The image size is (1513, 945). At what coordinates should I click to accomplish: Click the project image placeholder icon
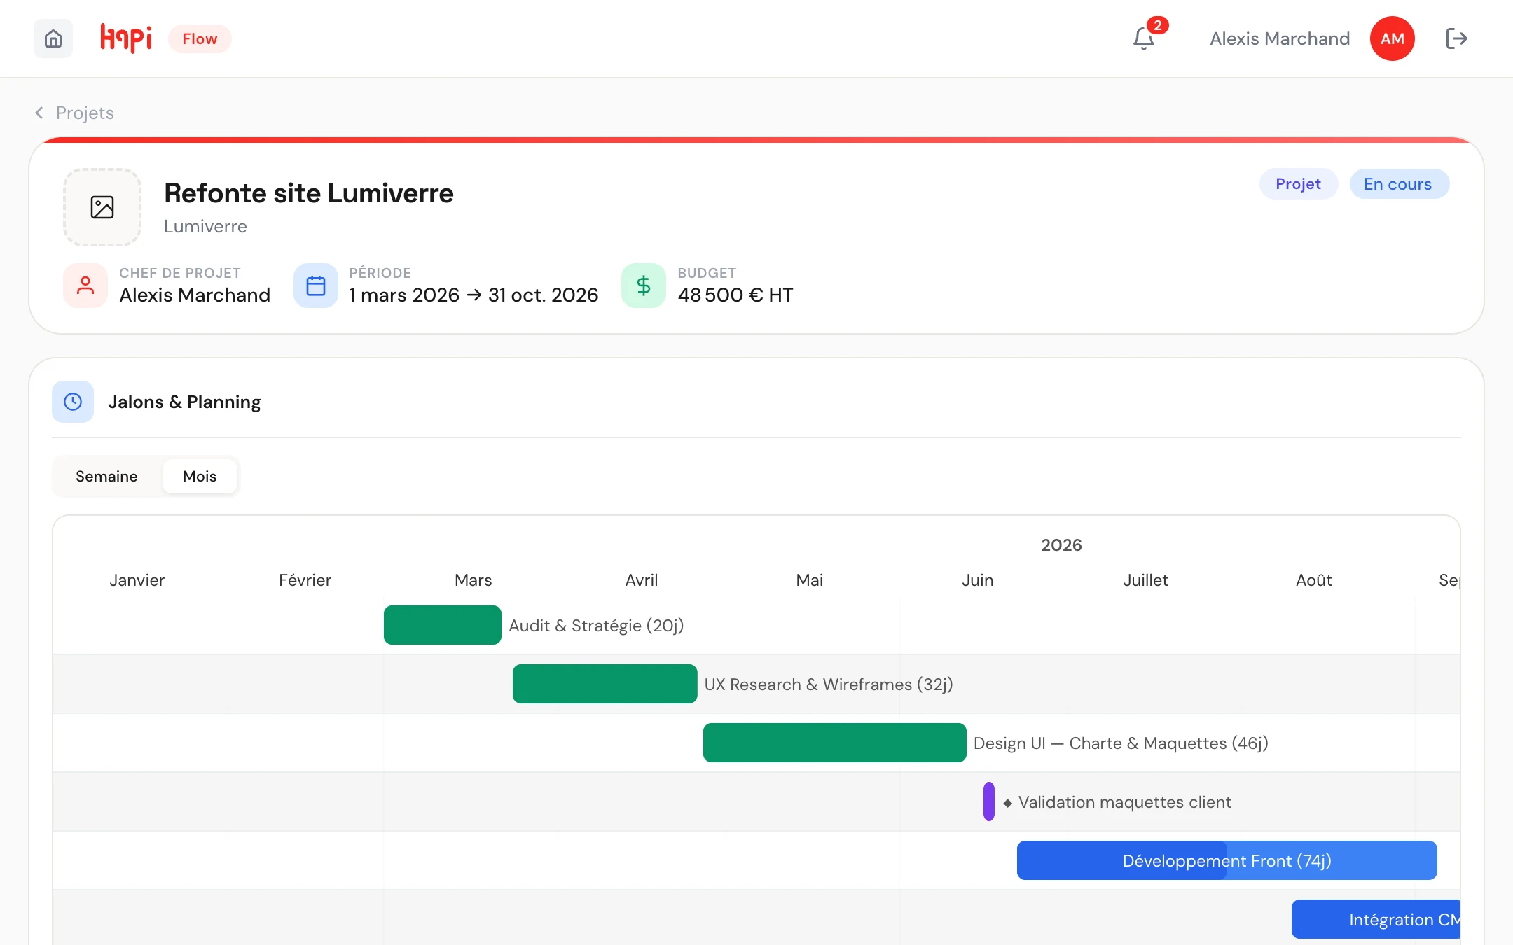(x=102, y=207)
